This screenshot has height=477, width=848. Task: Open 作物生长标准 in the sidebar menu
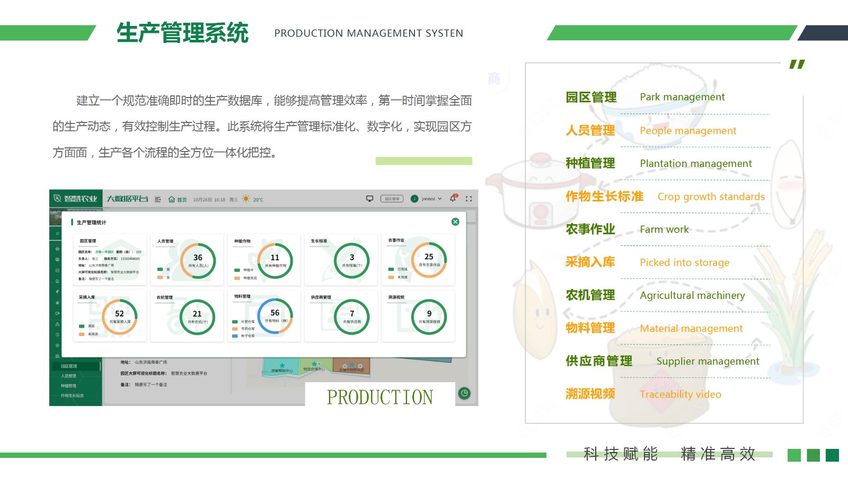click(x=72, y=396)
